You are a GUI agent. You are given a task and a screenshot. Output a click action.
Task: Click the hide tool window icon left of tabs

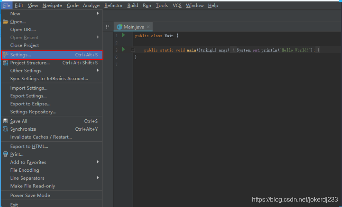108,27
